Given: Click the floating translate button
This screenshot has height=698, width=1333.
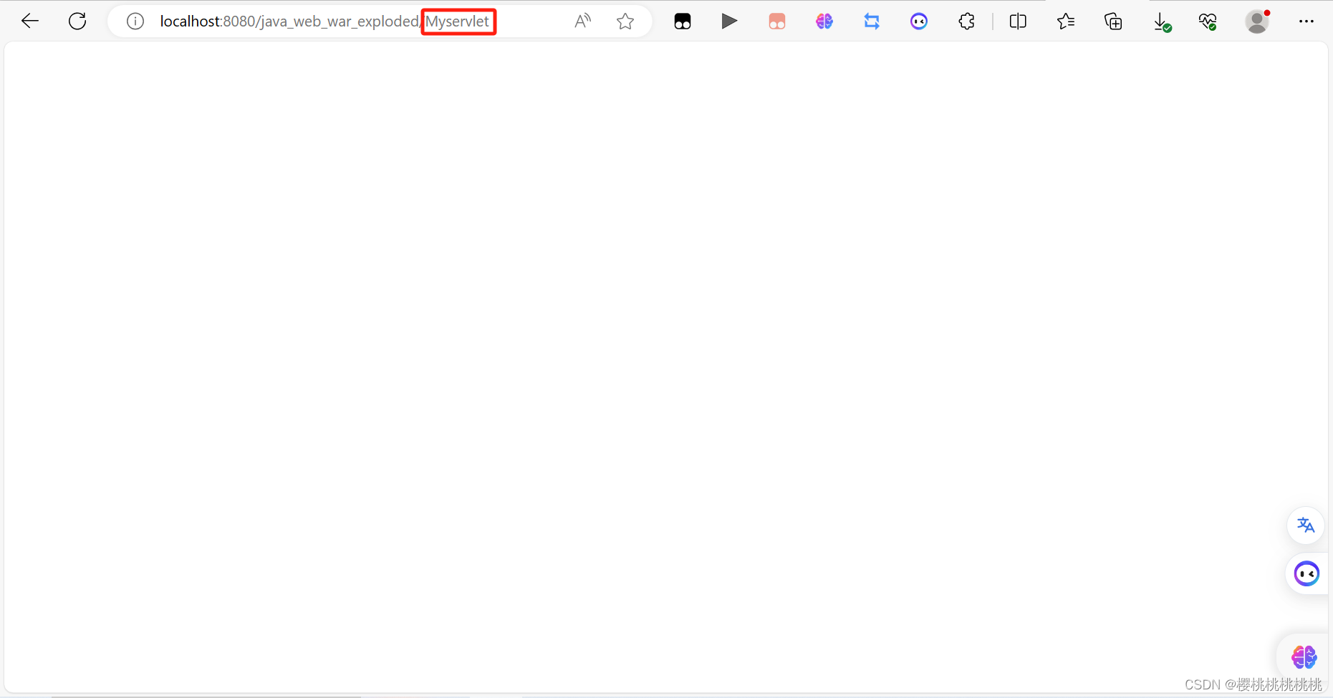Looking at the screenshot, I should pyautogui.click(x=1306, y=525).
